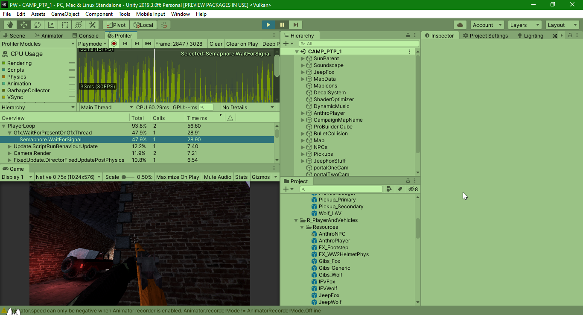Image resolution: width=583 pixels, height=315 pixels.
Task: Switch to the Project Settings tab
Action: (x=486, y=35)
